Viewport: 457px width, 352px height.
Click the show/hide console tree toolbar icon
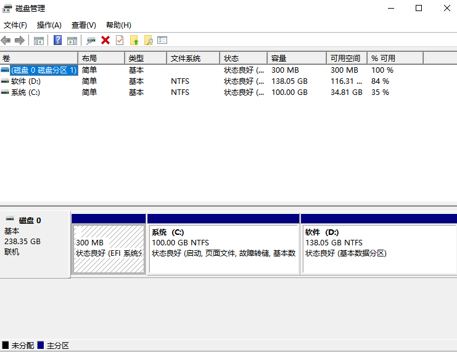pos(39,40)
